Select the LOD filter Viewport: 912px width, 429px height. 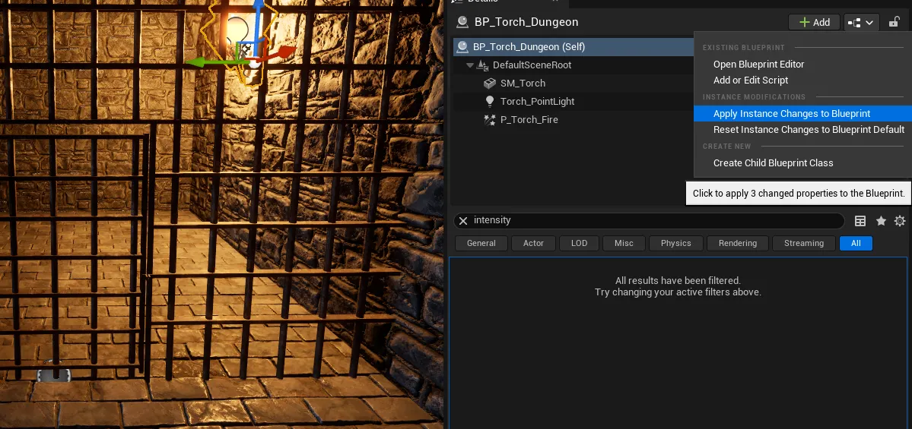pos(580,243)
